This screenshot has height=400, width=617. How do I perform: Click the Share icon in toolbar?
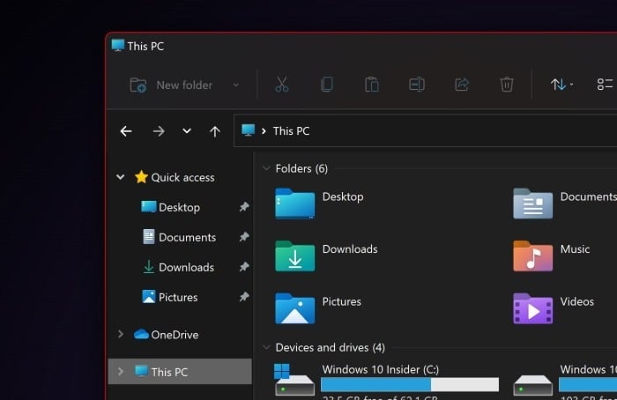[462, 85]
